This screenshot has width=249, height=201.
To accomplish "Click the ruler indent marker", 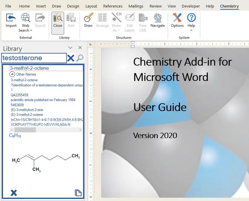I will tap(133, 45).
